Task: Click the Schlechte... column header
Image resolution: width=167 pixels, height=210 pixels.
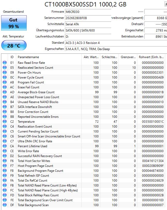Action: (110, 57)
